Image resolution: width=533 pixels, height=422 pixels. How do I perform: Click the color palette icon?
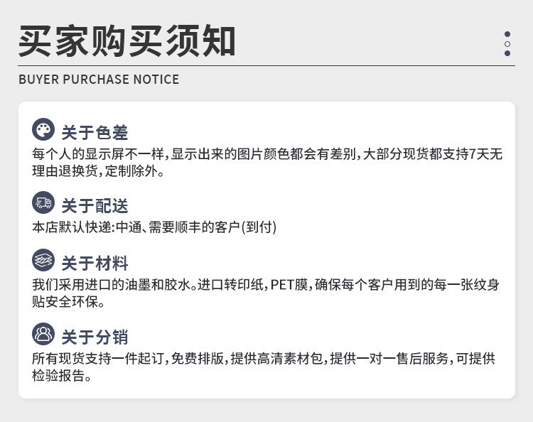(x=43, y=130)
